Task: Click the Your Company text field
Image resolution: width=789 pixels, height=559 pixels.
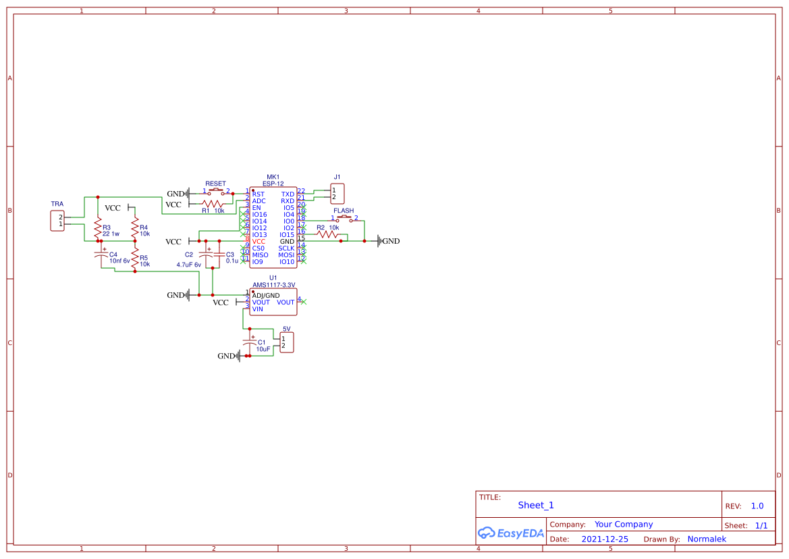Action: [x=624, y=524]
